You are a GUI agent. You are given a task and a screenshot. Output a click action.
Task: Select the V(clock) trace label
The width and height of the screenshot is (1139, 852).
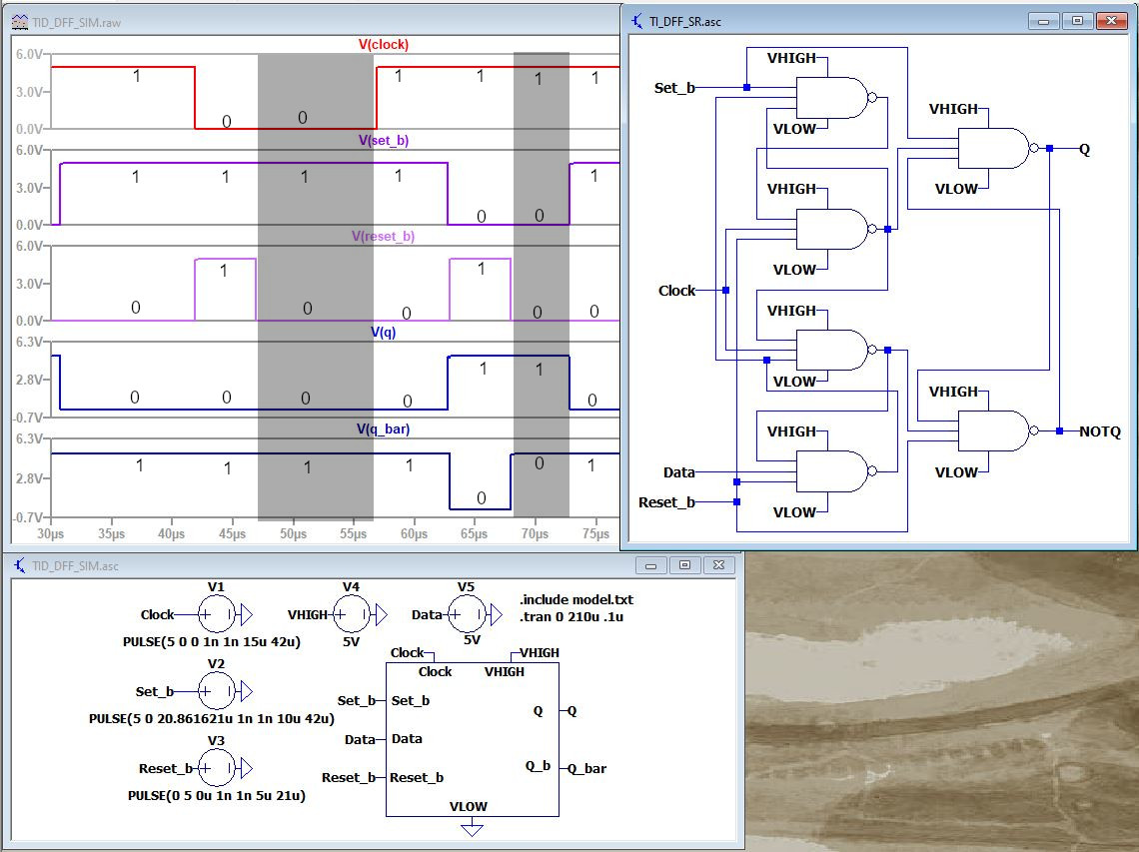384,45
